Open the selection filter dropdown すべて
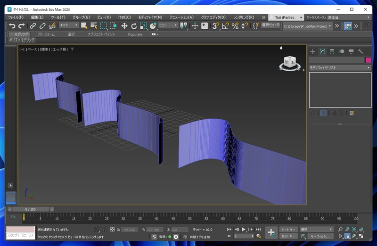The width and height of the screenshot is (377, 246). click(x=69, y=25)
